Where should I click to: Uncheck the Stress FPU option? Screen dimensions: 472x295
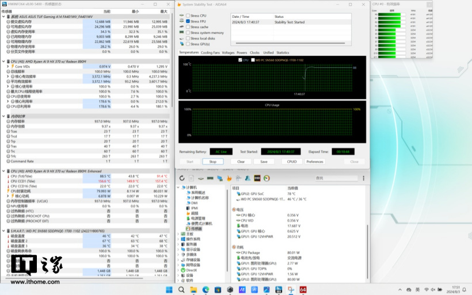point(188,21)
